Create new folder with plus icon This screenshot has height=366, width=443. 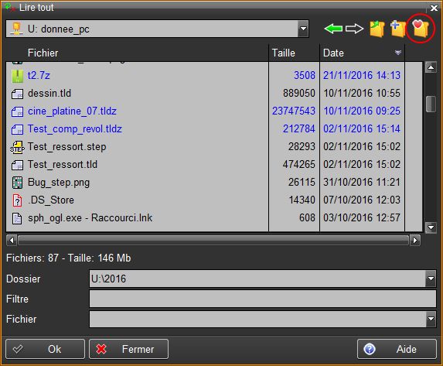pyautogui.click(x=398, y=29)
